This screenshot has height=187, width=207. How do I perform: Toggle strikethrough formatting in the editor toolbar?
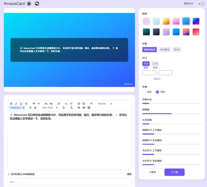tap(26, 104)
